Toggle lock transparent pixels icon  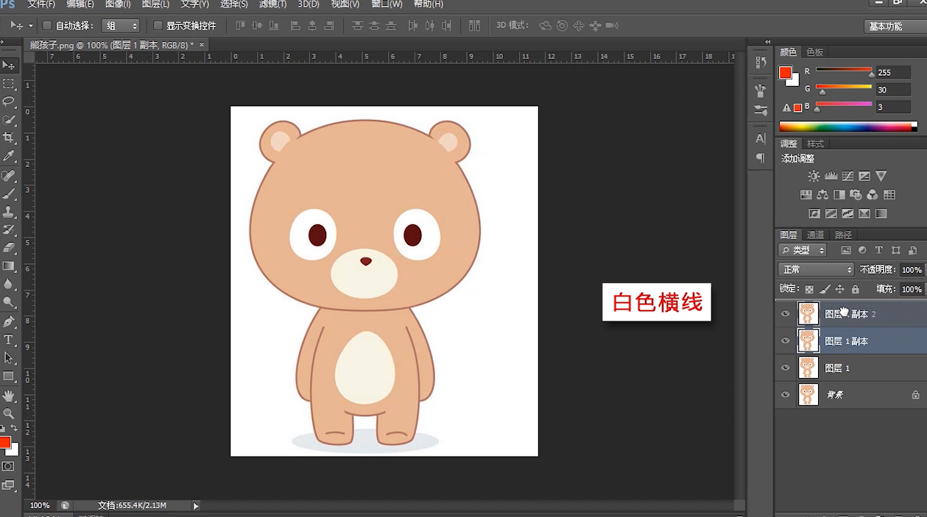[x=809, y=290]
